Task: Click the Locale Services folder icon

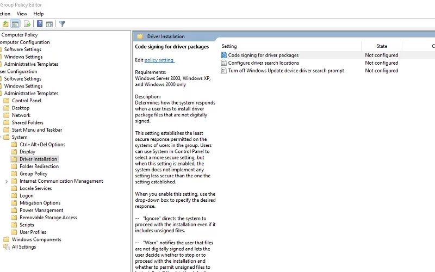Action: [14, 188]
